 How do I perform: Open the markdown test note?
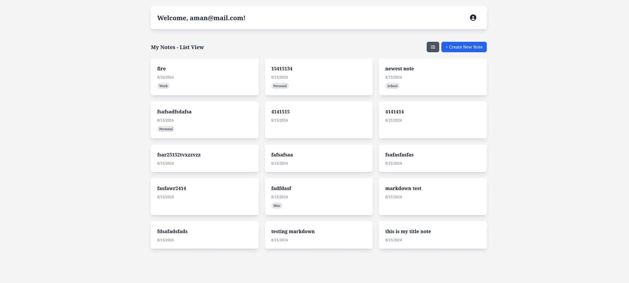tap(433, 197)
